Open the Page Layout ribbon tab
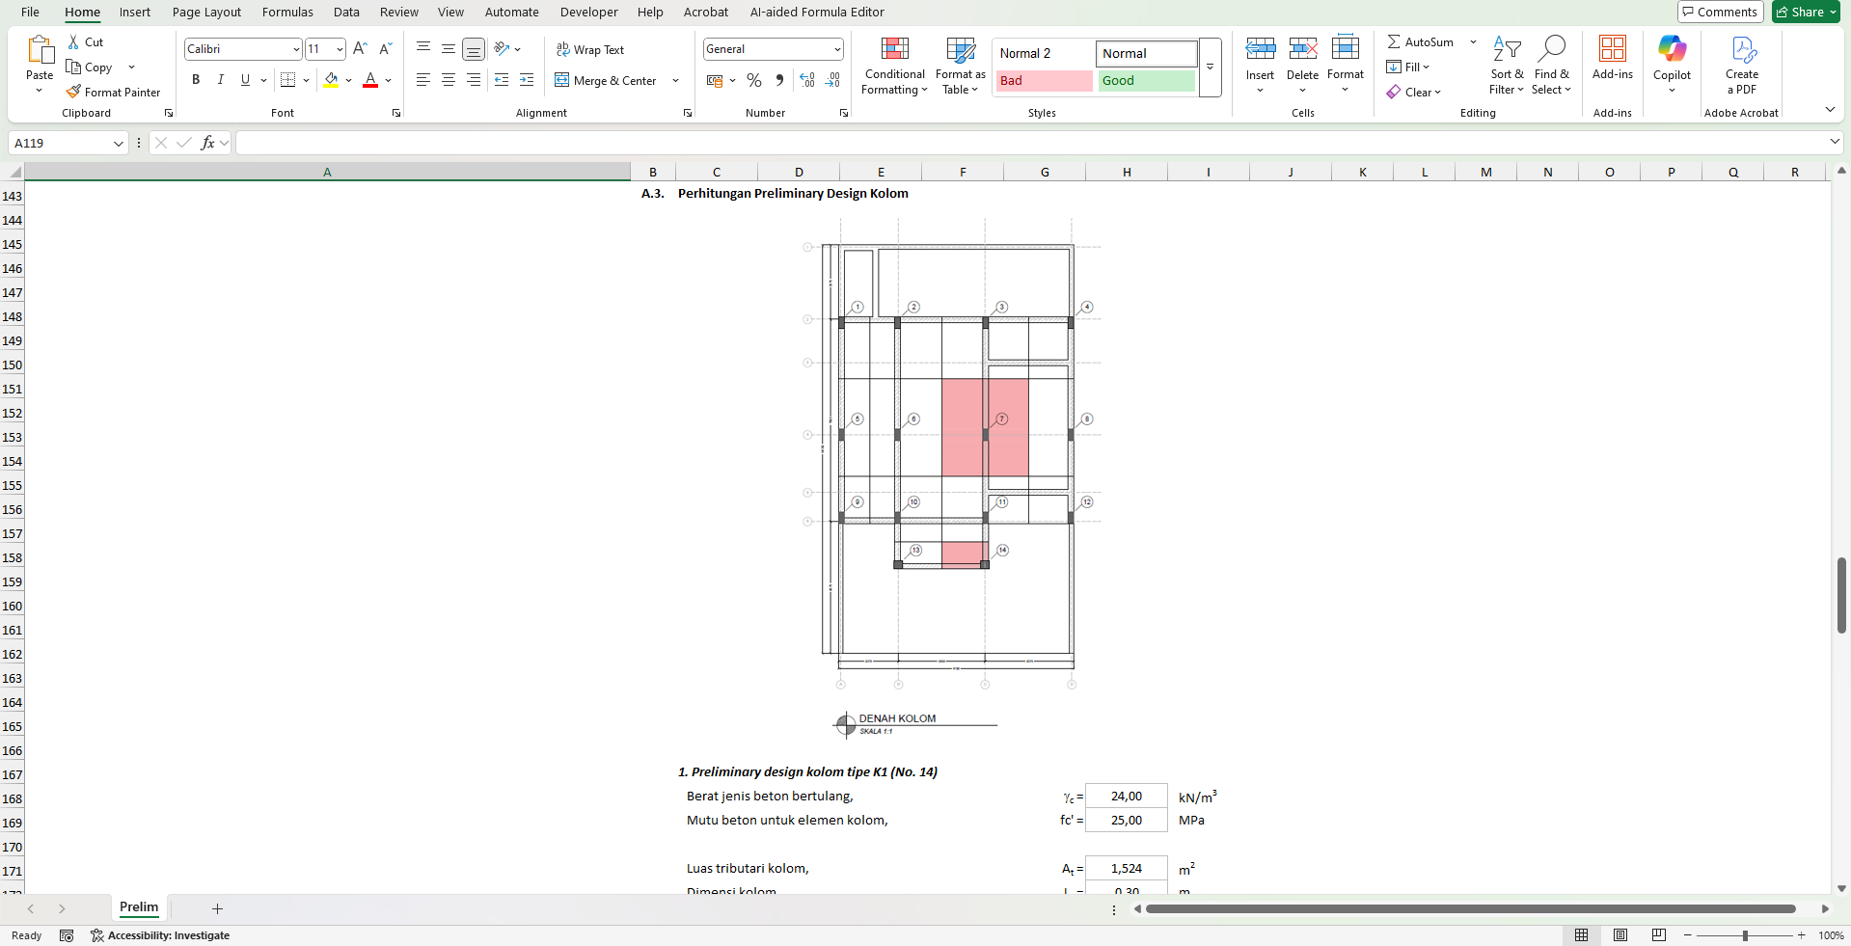Screen dimensions: 1851x946 coord(206,12)
